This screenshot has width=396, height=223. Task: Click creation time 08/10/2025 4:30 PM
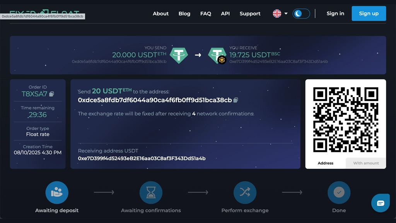(x=38, y=153)
